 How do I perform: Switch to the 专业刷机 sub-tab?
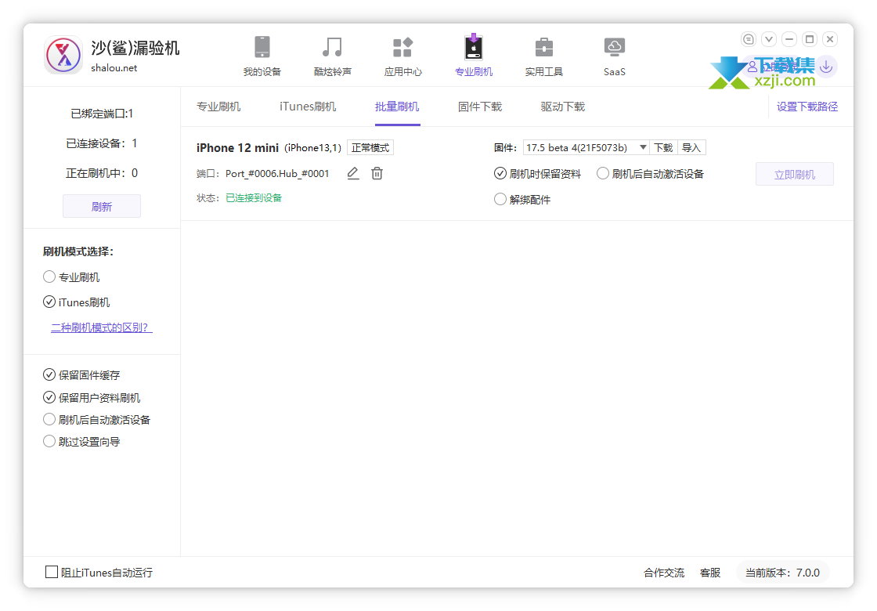coord(218,107)
